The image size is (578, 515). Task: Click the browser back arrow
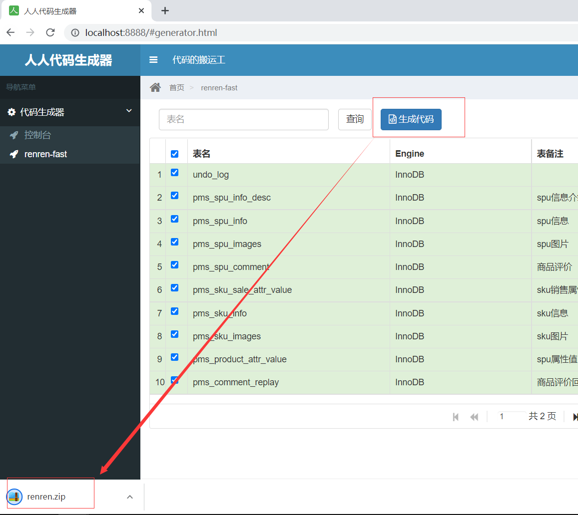coord(10,32)
